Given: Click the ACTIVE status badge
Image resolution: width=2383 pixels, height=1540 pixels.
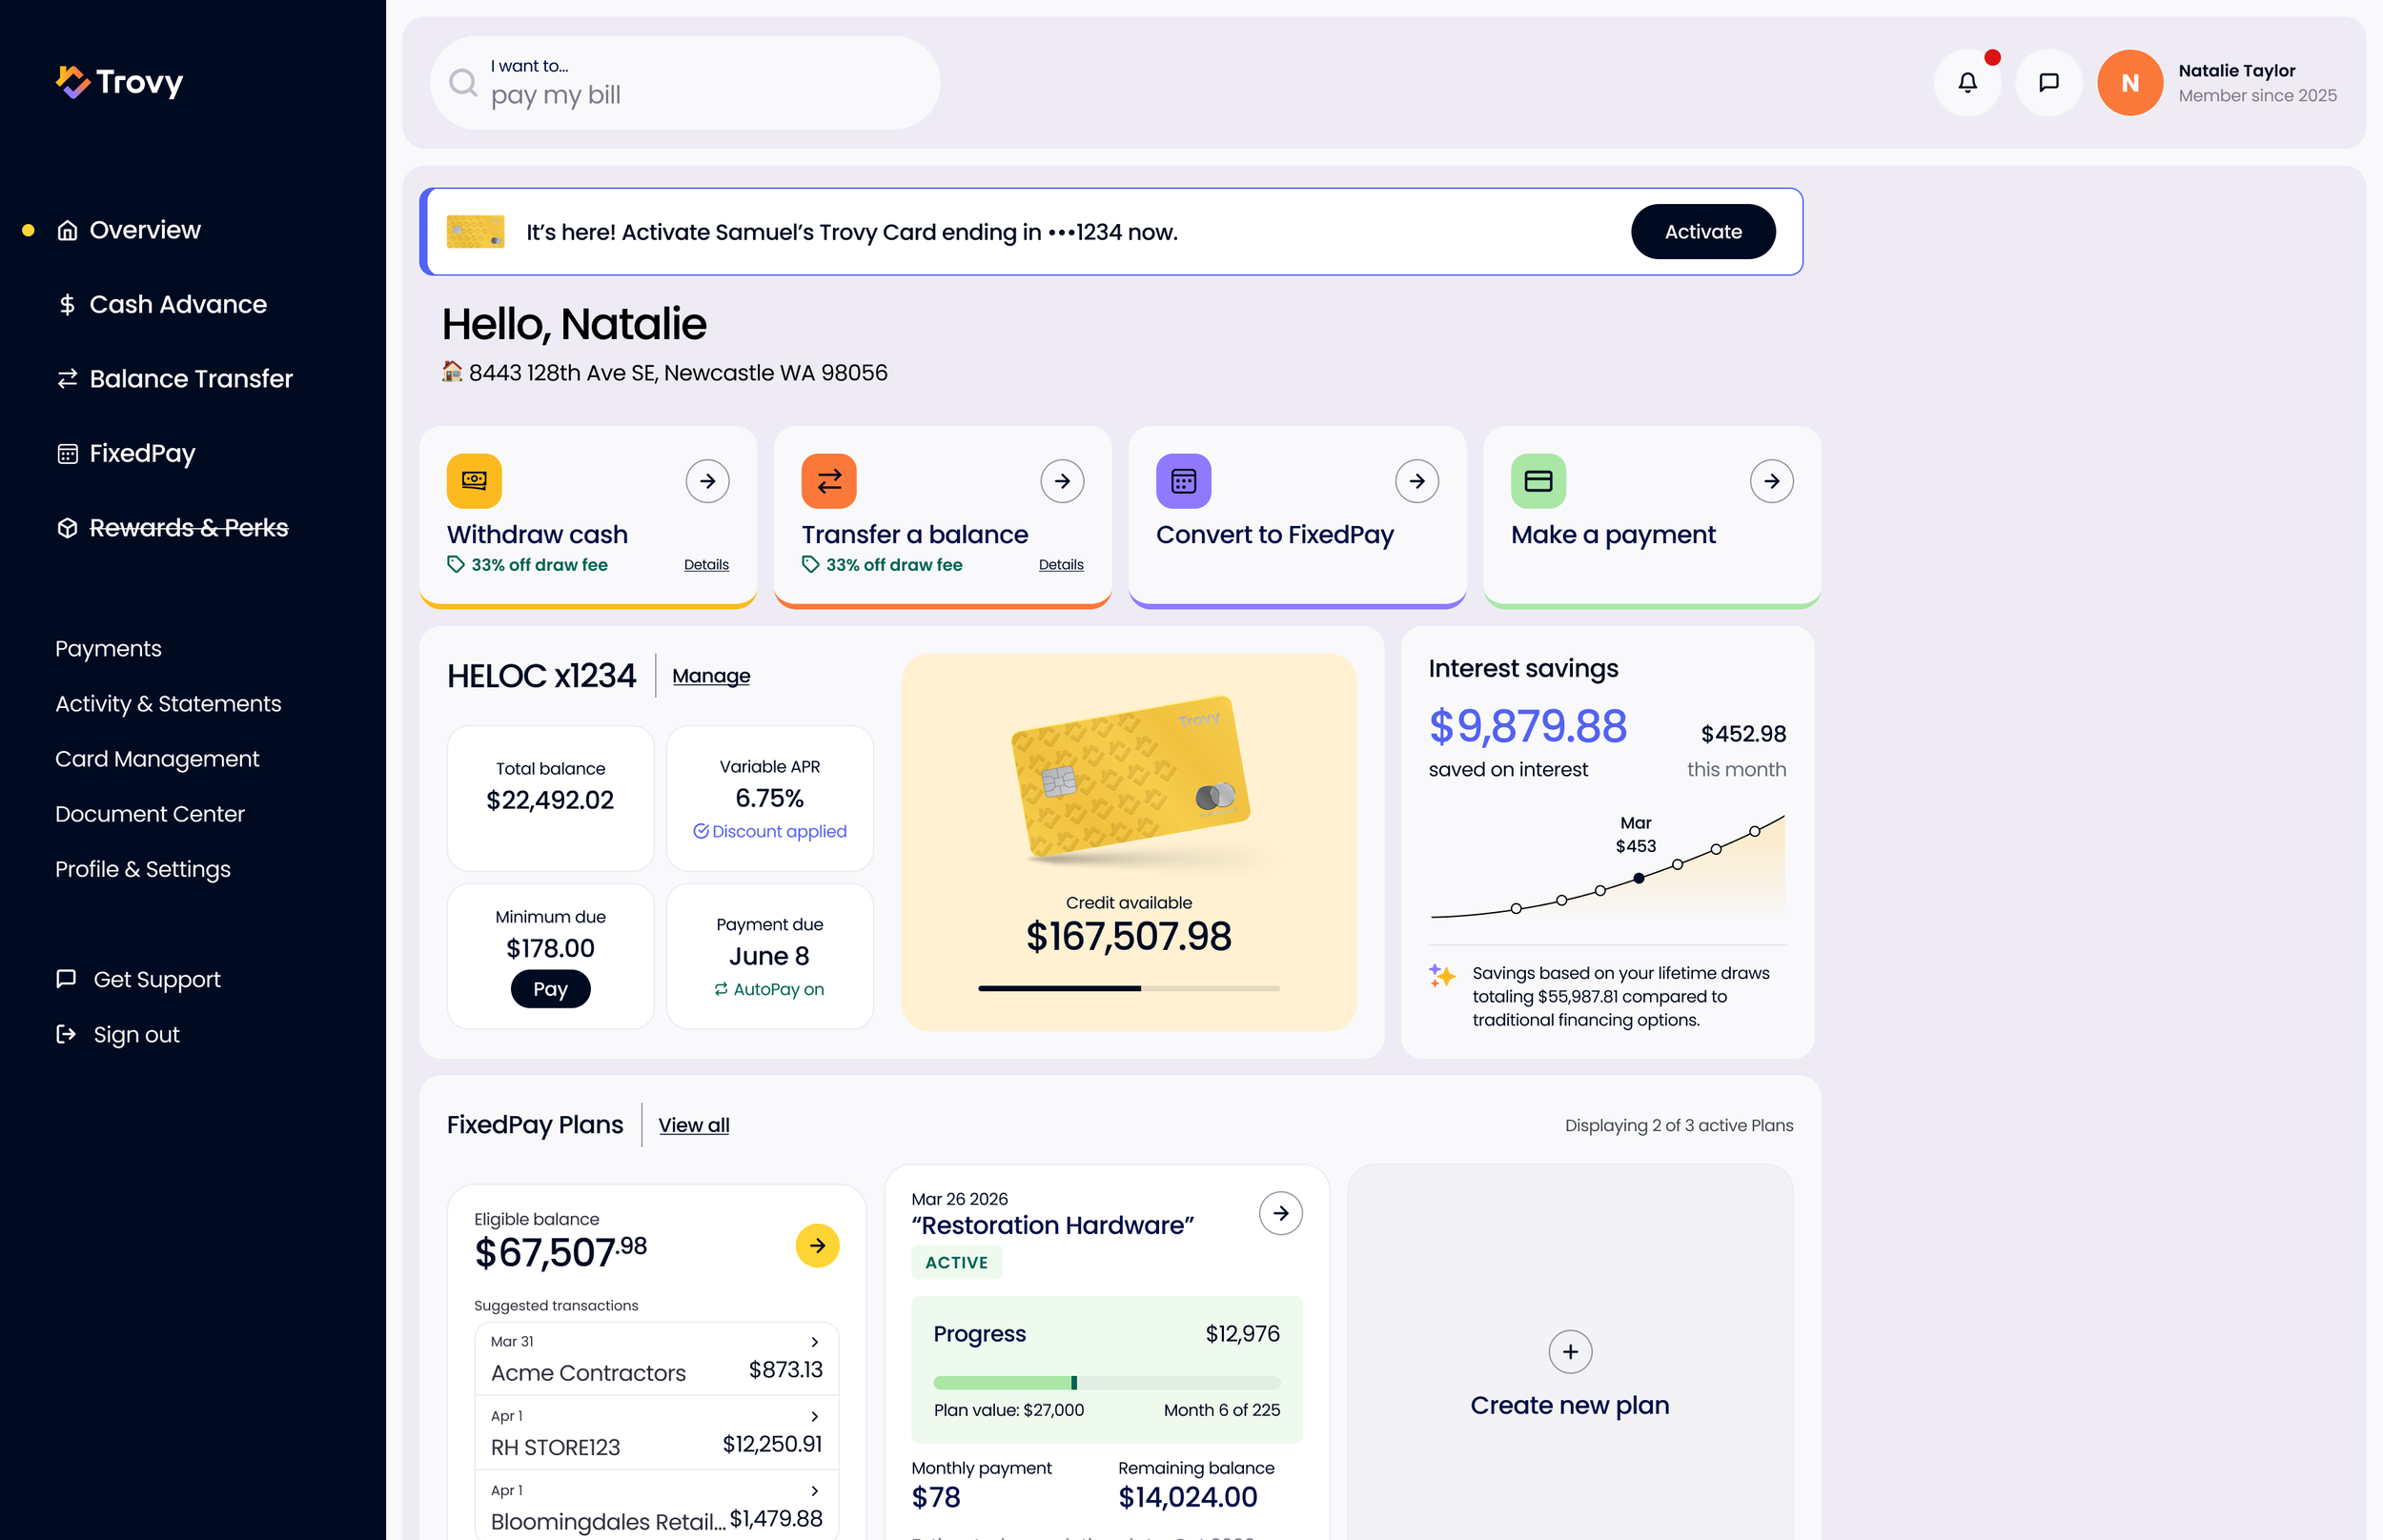Looking at the screenshot, I should [x=956, y=1262].
